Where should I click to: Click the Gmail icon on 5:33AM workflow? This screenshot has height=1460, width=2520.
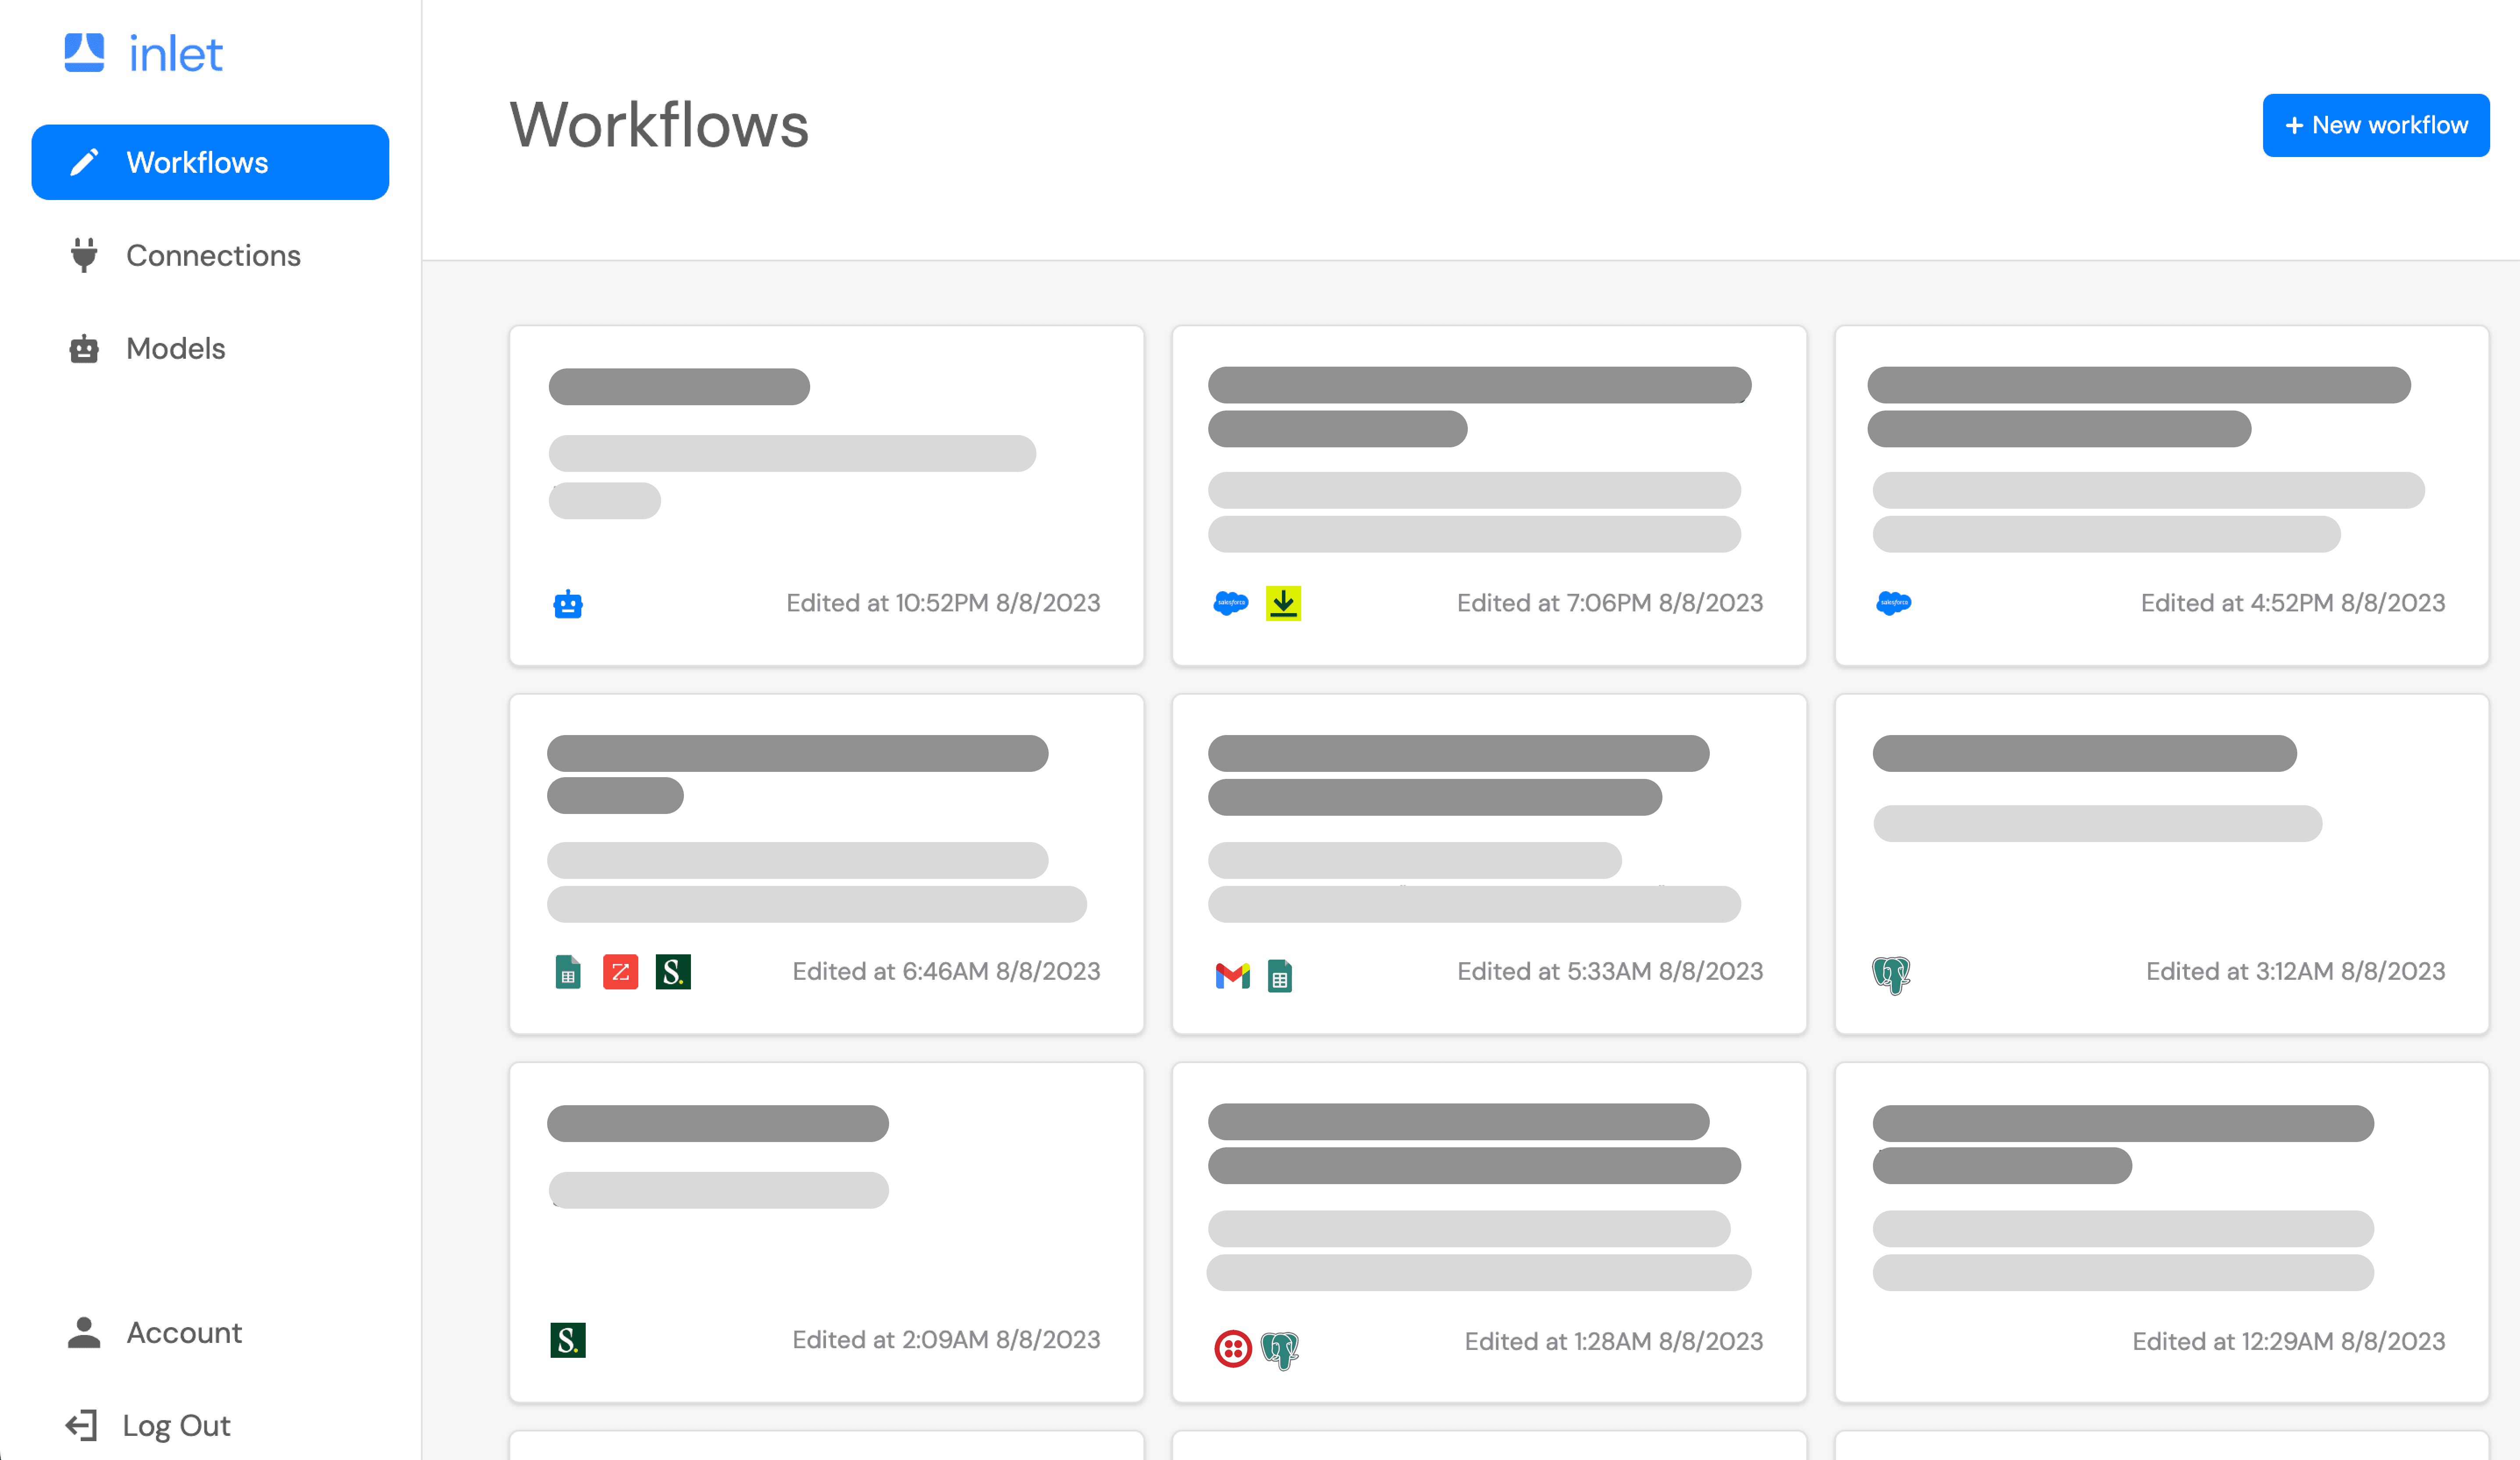1232,975
